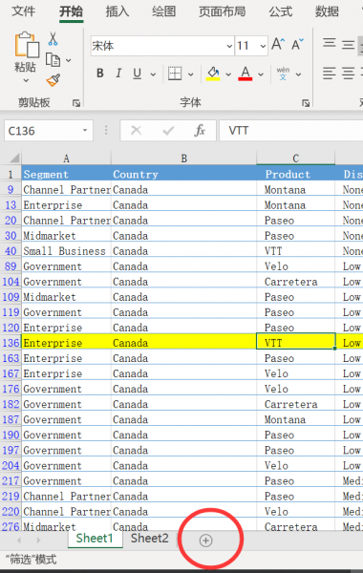Click the Cut scissors icon
Screen dimensions: 363x573
[53, 39]
